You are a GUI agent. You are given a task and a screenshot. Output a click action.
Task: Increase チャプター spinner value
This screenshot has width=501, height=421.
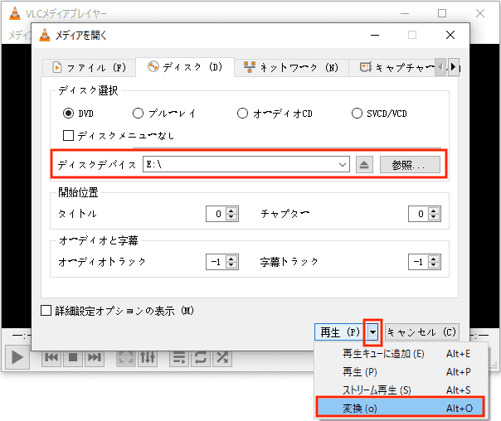coord(434,210)
